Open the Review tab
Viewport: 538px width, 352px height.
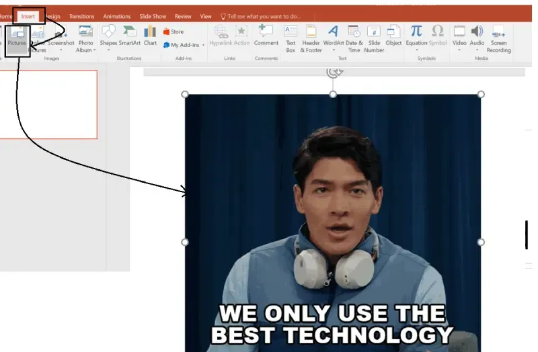(x=183, y=16)
